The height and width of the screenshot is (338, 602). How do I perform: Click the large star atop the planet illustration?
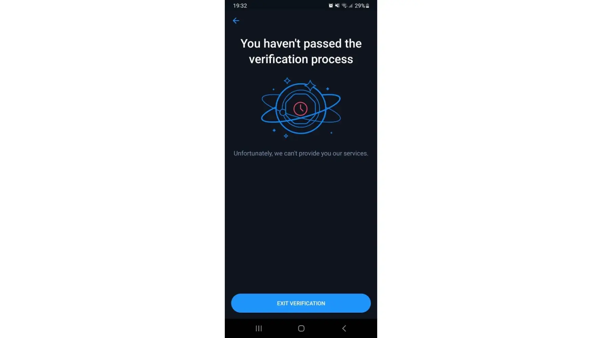pyautogui.click(x=310, y=86)
